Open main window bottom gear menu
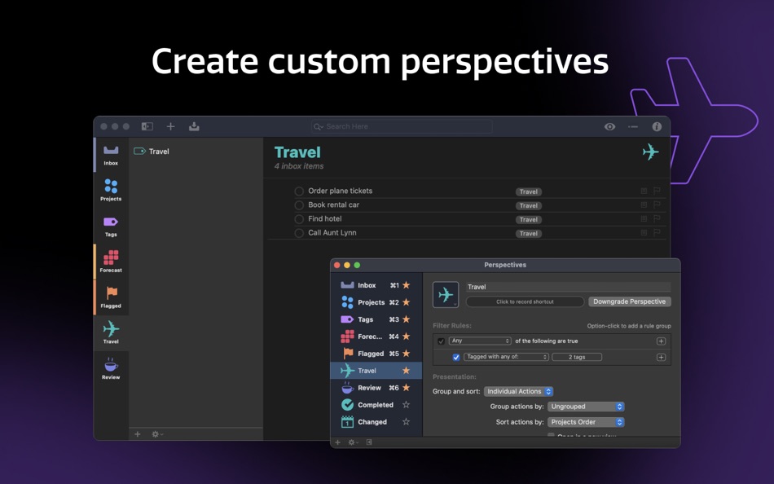Image resolution: width=774 pixels, height=484 pixels. 157,434
